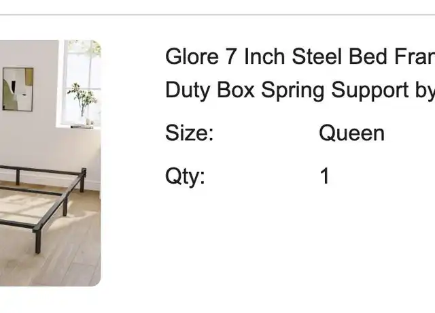The image size is (435, 313).
Task: Click the word Spring in second title line
Action: [293, 91]
